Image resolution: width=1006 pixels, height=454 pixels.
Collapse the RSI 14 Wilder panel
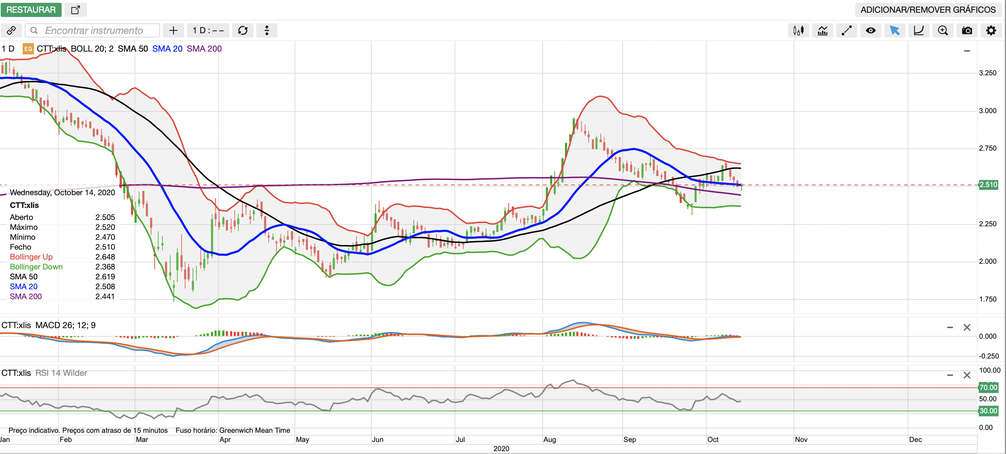pos(950,375)
